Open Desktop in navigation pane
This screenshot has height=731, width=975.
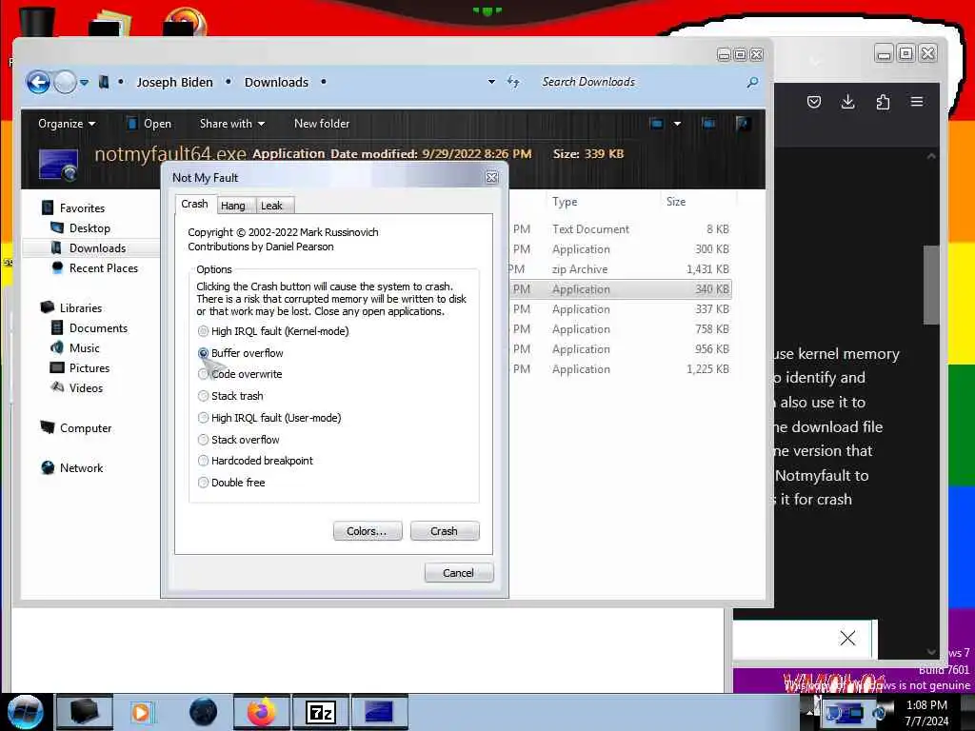click(90, 228)
